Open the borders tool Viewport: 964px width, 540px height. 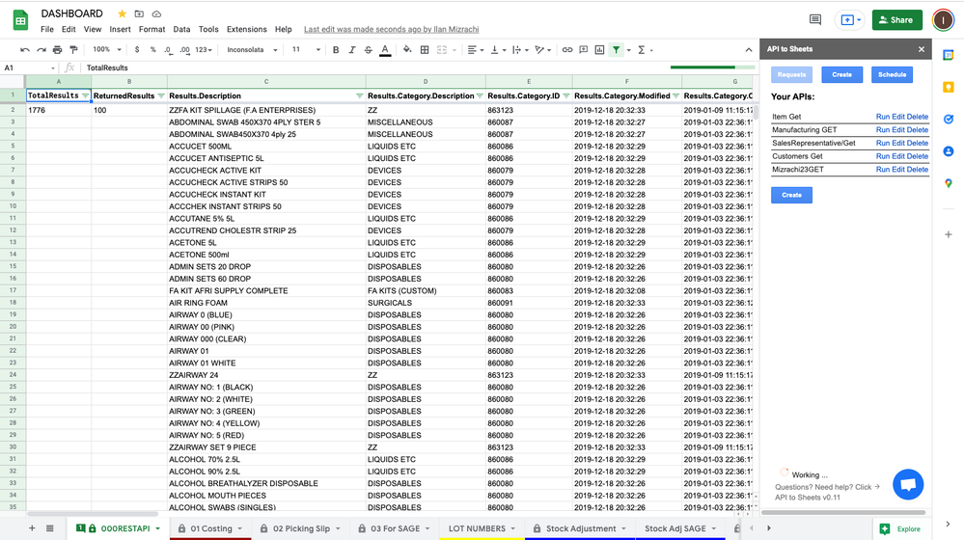click(x=425, y=50)
